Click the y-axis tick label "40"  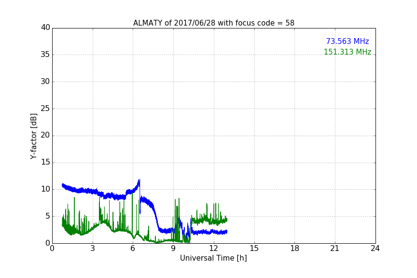pos(45,28)
